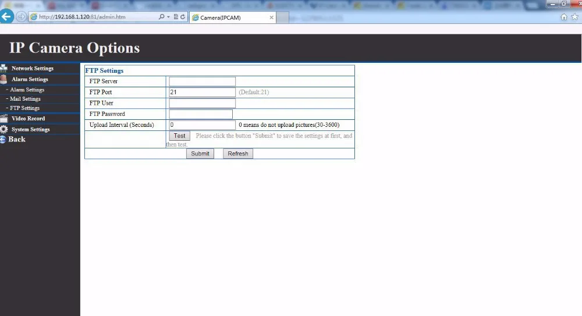582x316 pixels.
Task: Click the 'Upload Interval (Seconds)' label
Action: click(122, 125)
